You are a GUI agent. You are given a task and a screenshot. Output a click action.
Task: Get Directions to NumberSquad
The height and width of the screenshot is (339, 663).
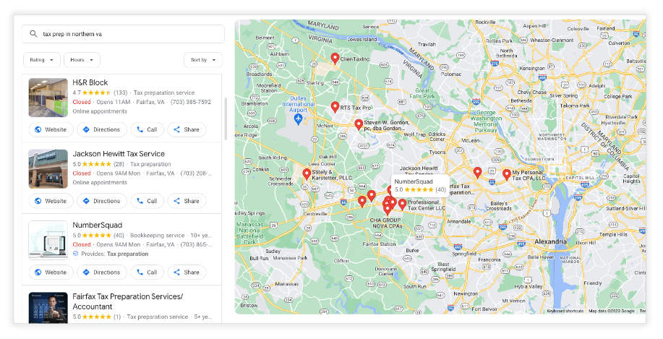(x=101, y=273)
